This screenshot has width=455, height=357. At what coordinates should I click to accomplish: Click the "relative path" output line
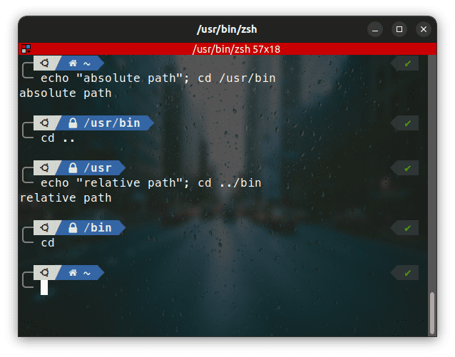pyautogui.click(x=66, y=198)
